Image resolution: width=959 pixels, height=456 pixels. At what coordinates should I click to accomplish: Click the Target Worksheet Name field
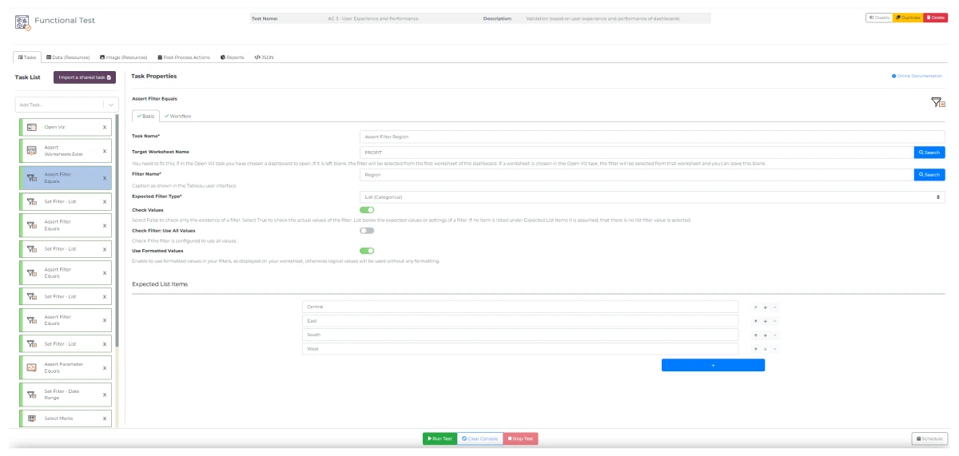636,152
